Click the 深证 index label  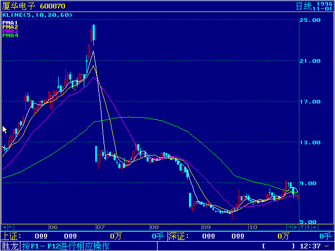[176, 236]
